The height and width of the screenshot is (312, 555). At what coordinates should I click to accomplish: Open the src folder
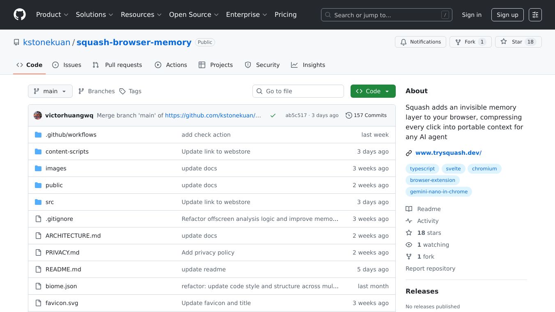[x=50, y=202]
